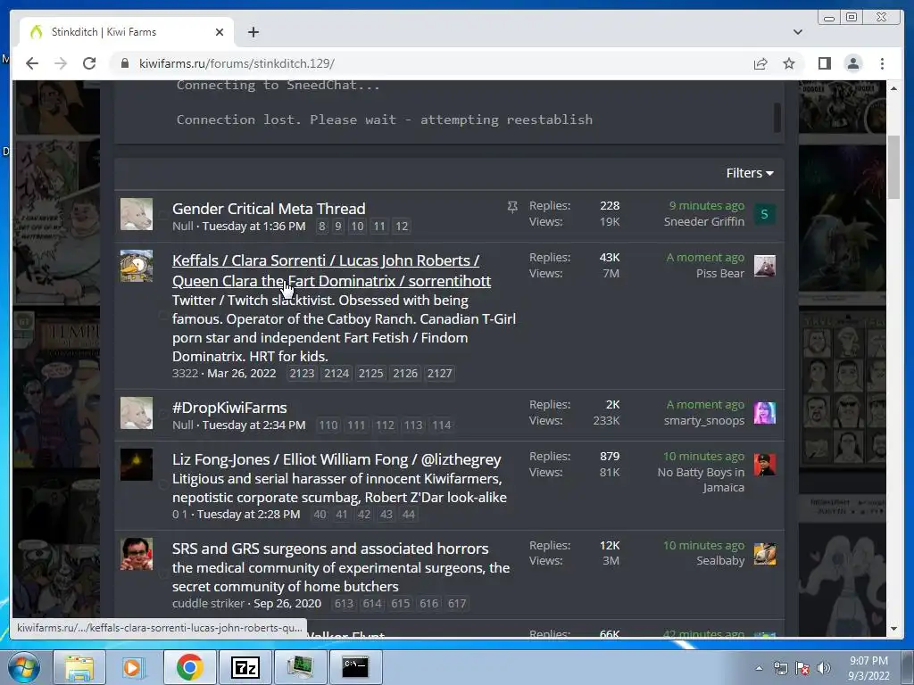This screenshot has width=914, height=685.
Task: Show hidden tray icons arrow
Action: pos(759,668)
